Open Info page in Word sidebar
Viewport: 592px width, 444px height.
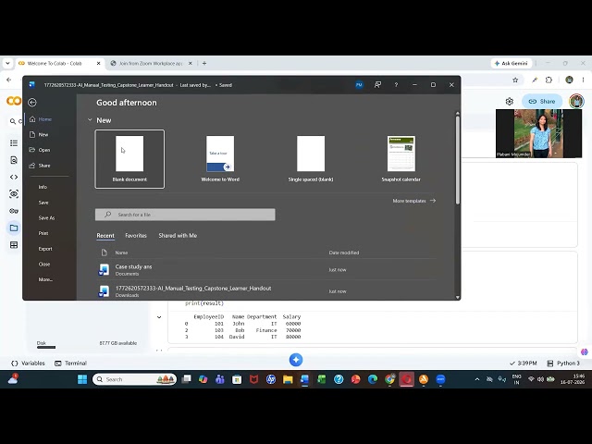click(43, 187)
